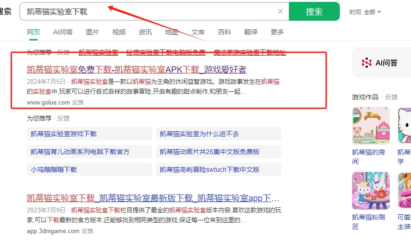Expand the 更多 tab menu
This screenshot has width=411, height=243.
277,32
